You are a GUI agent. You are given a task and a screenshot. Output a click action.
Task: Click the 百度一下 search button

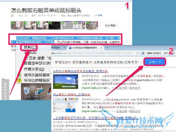(155, 62)
